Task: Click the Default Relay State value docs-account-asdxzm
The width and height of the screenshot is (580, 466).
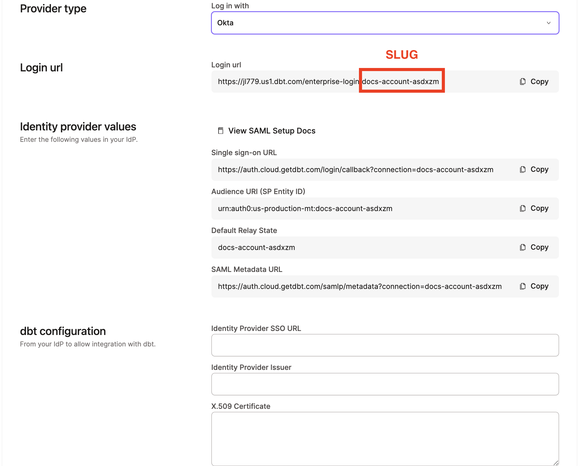Action: [x=256, y=247]
